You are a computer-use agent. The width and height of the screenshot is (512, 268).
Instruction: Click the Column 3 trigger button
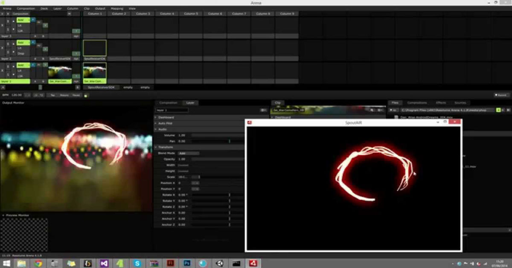[x=143, y=14]
